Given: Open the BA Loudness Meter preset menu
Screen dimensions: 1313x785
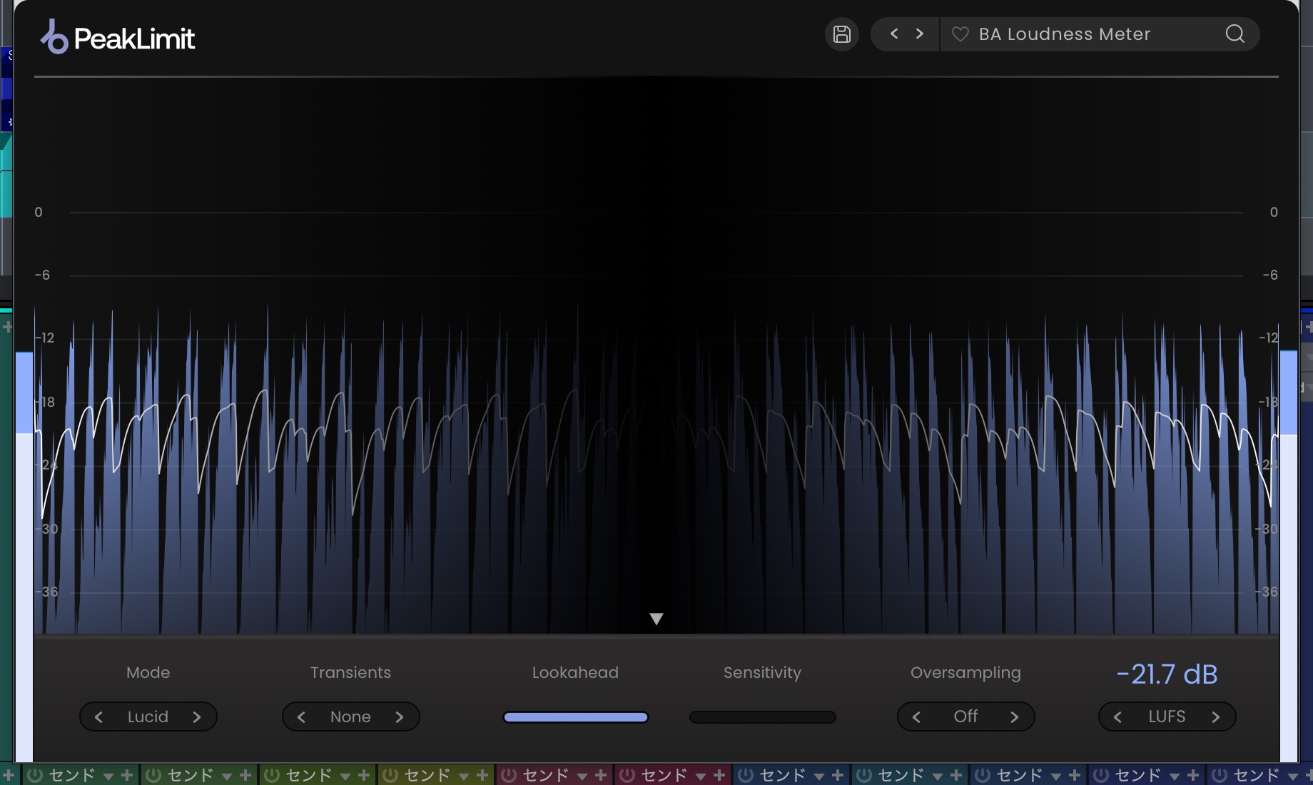Looking at the screenshot, I should pos(1064,34).
